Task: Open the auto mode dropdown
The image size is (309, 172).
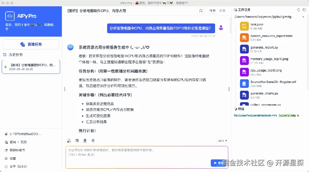Action: click(x=223, y=141)
